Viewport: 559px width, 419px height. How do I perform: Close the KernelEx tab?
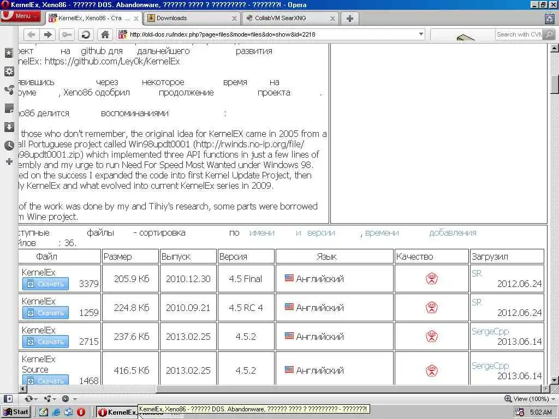click(136, 19)
